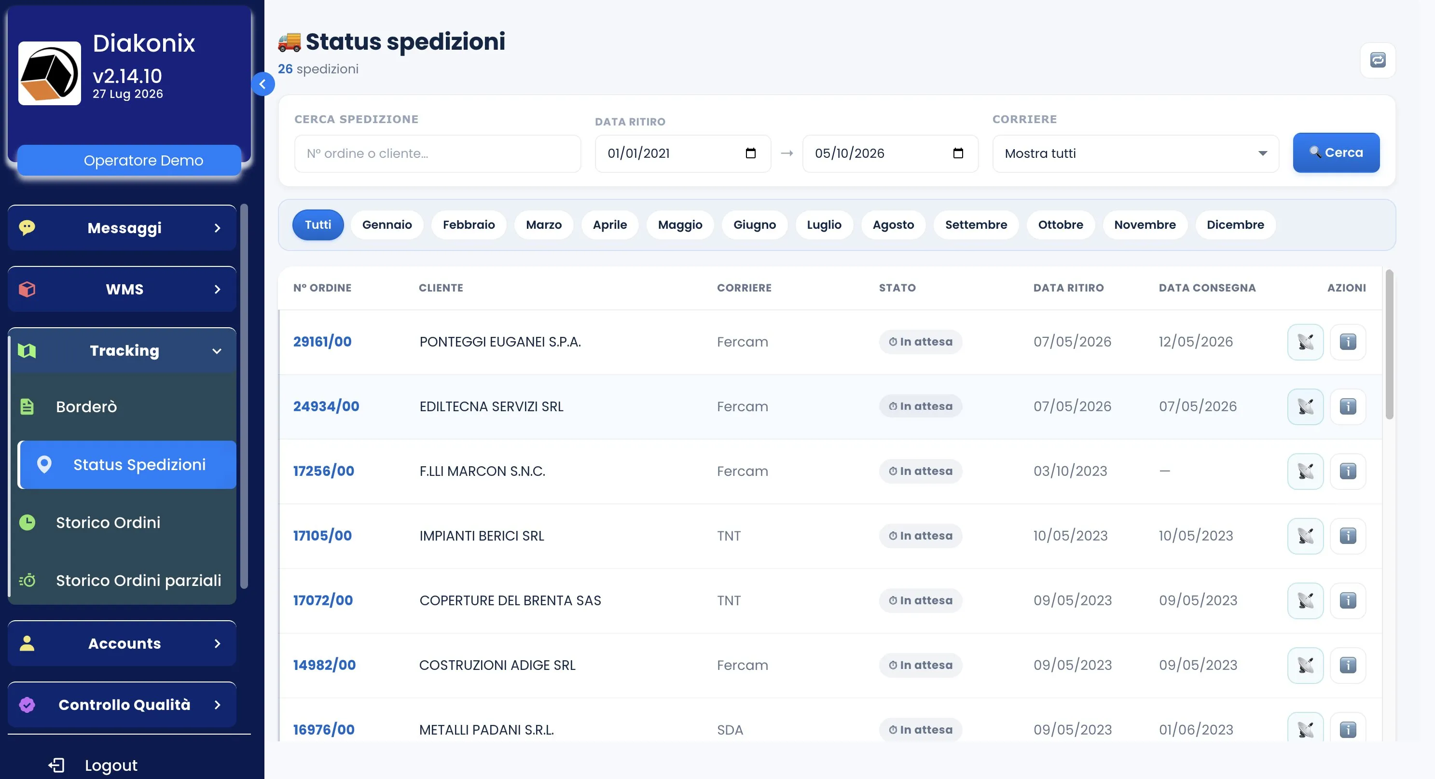
Task: Click the sidebar vertical scrollbar
Action: click(244, 396)
